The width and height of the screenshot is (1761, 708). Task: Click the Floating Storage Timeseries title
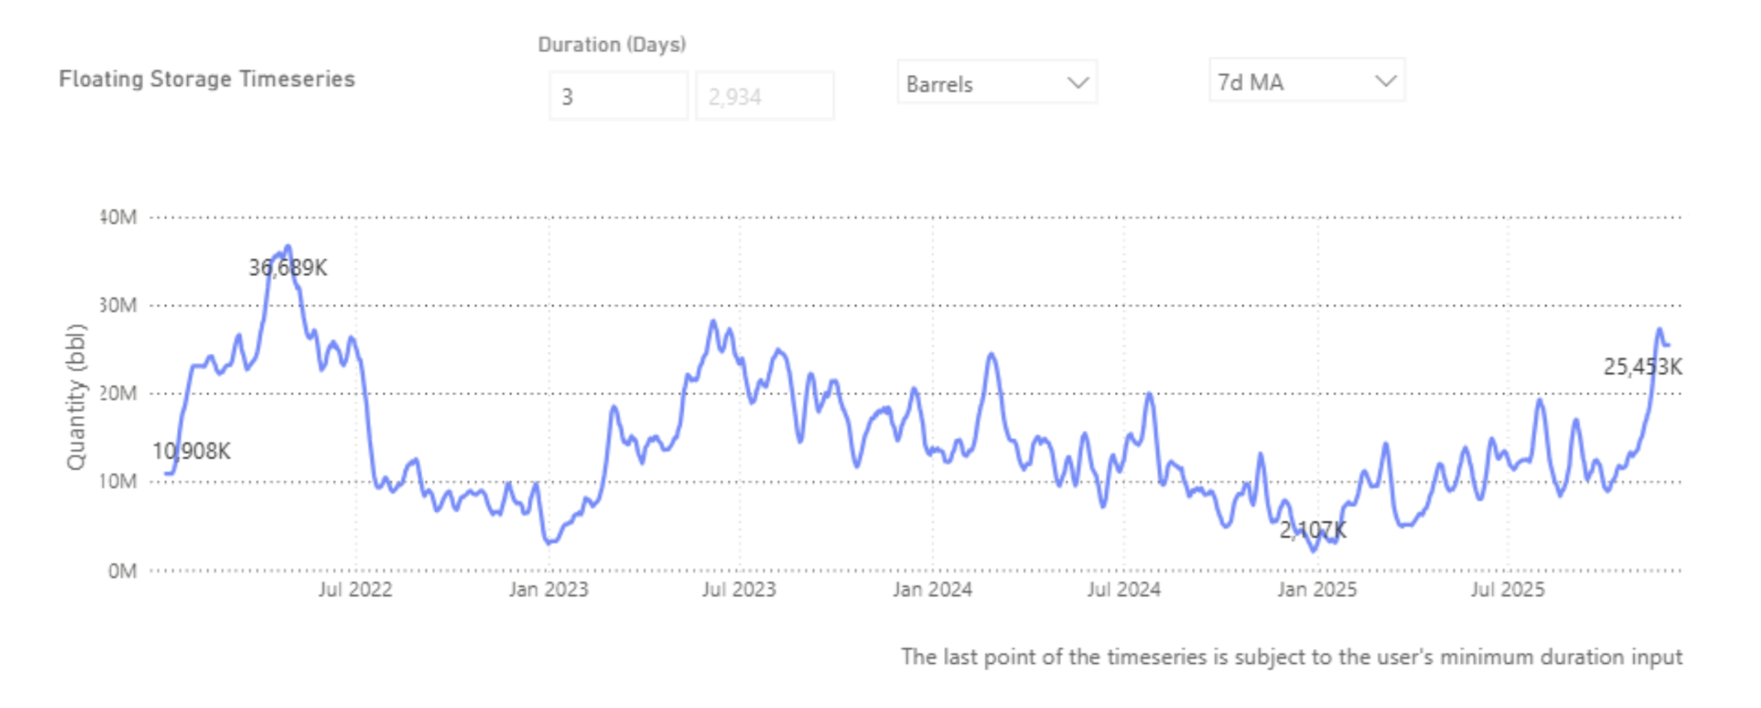coord(207,79)
